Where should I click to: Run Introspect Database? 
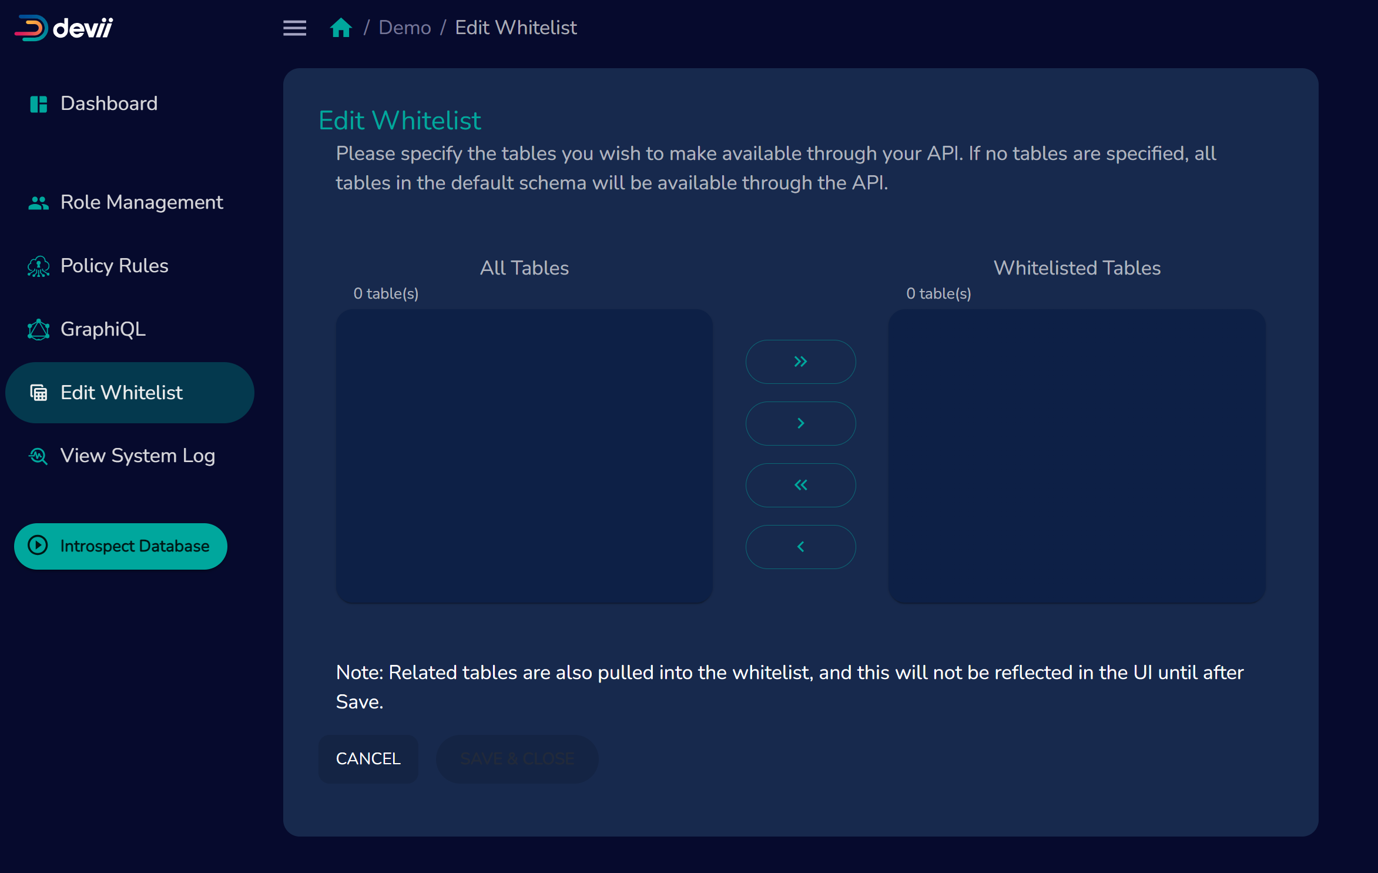coord(120,546)
